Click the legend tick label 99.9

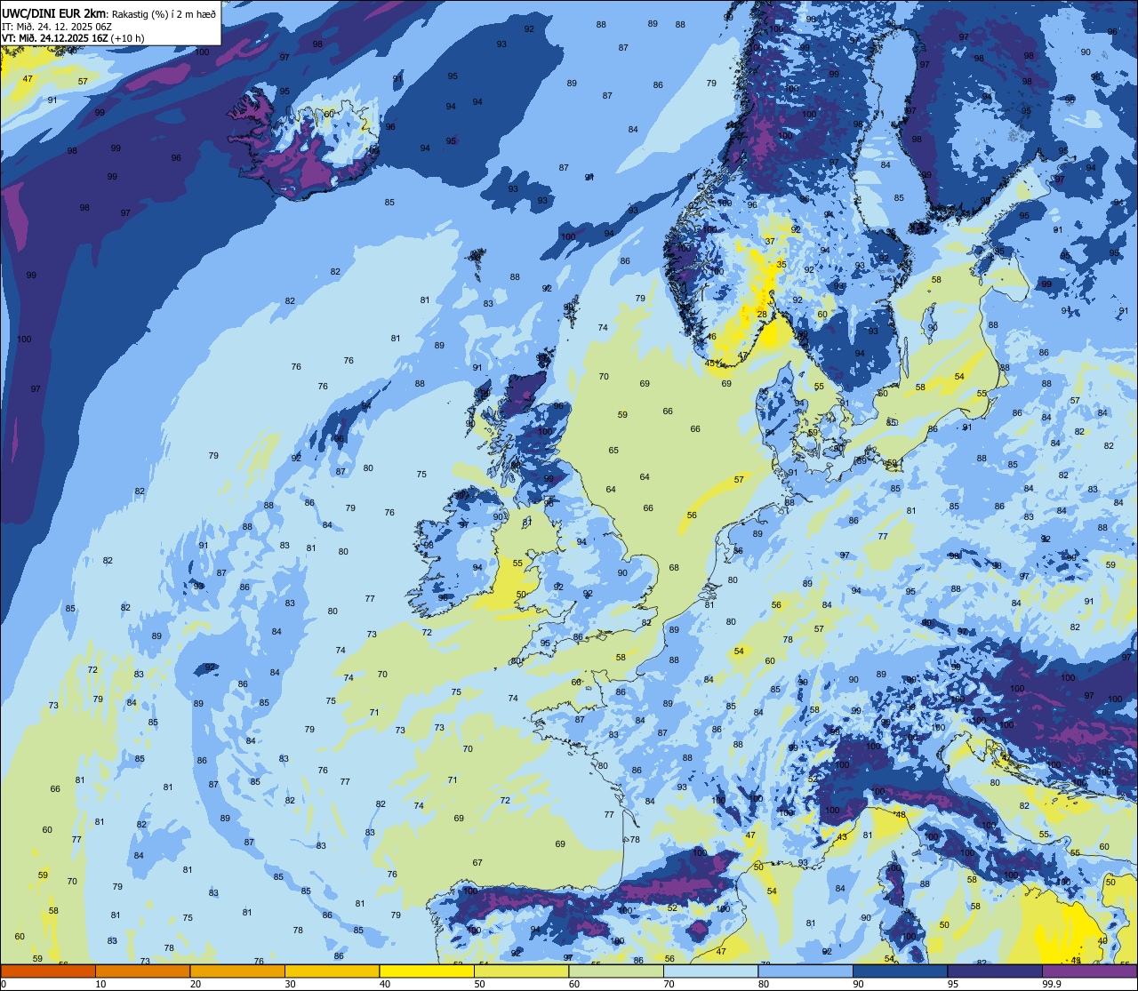pos(1051,984)
